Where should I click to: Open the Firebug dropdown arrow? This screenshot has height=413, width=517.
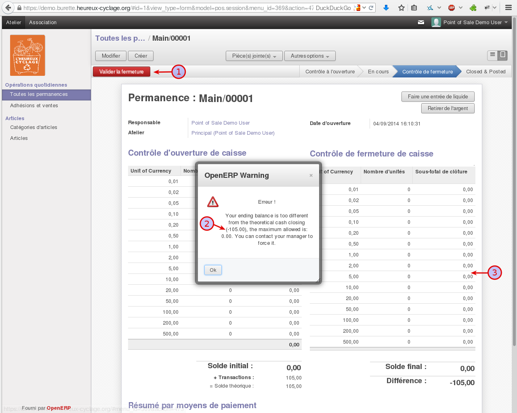[494, 8]
